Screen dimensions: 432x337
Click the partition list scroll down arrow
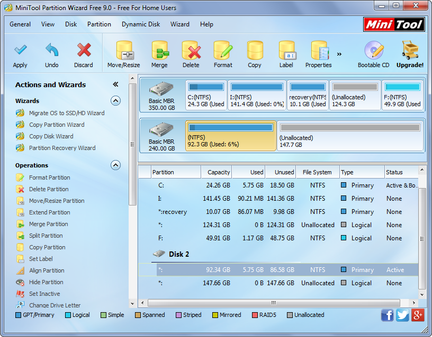click(x=422, y=295)
